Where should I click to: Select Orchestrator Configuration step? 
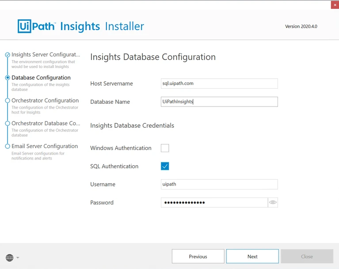(45, 100)
